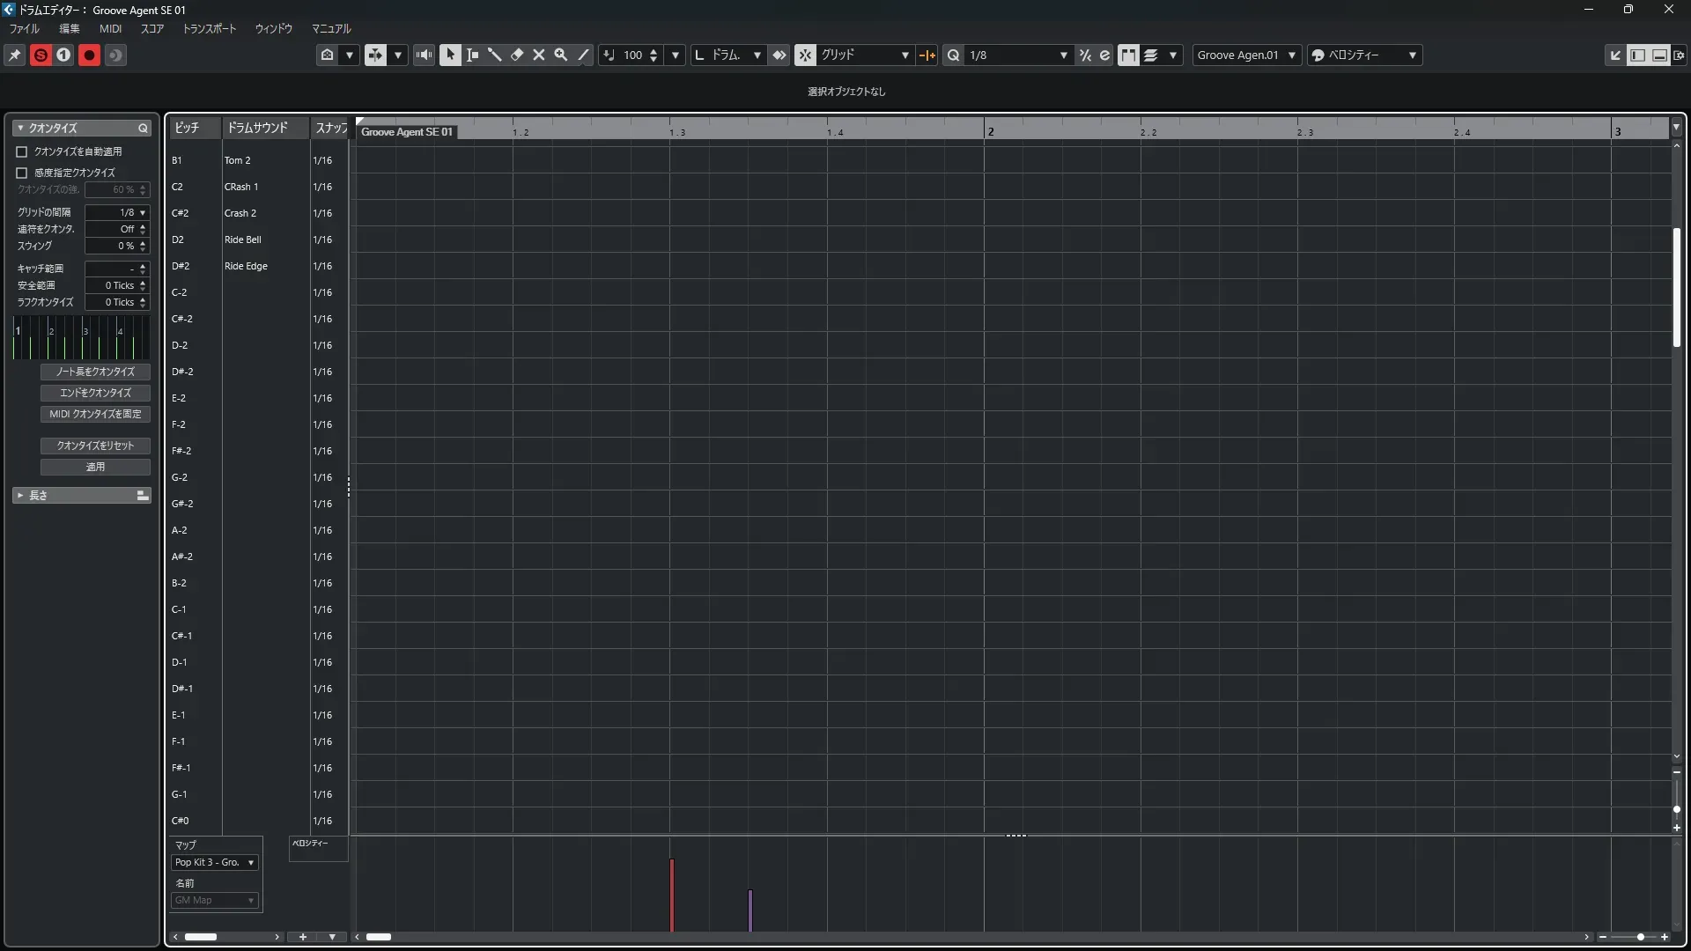Open the トランスポート (Transport) menu
This screenshot has height=951, width=1691.
click(209, 28)
